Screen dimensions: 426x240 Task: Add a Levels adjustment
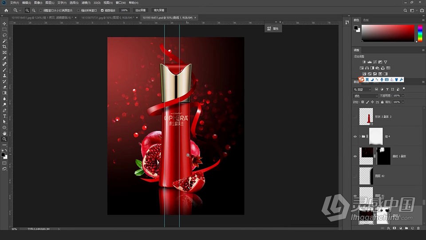370,62
